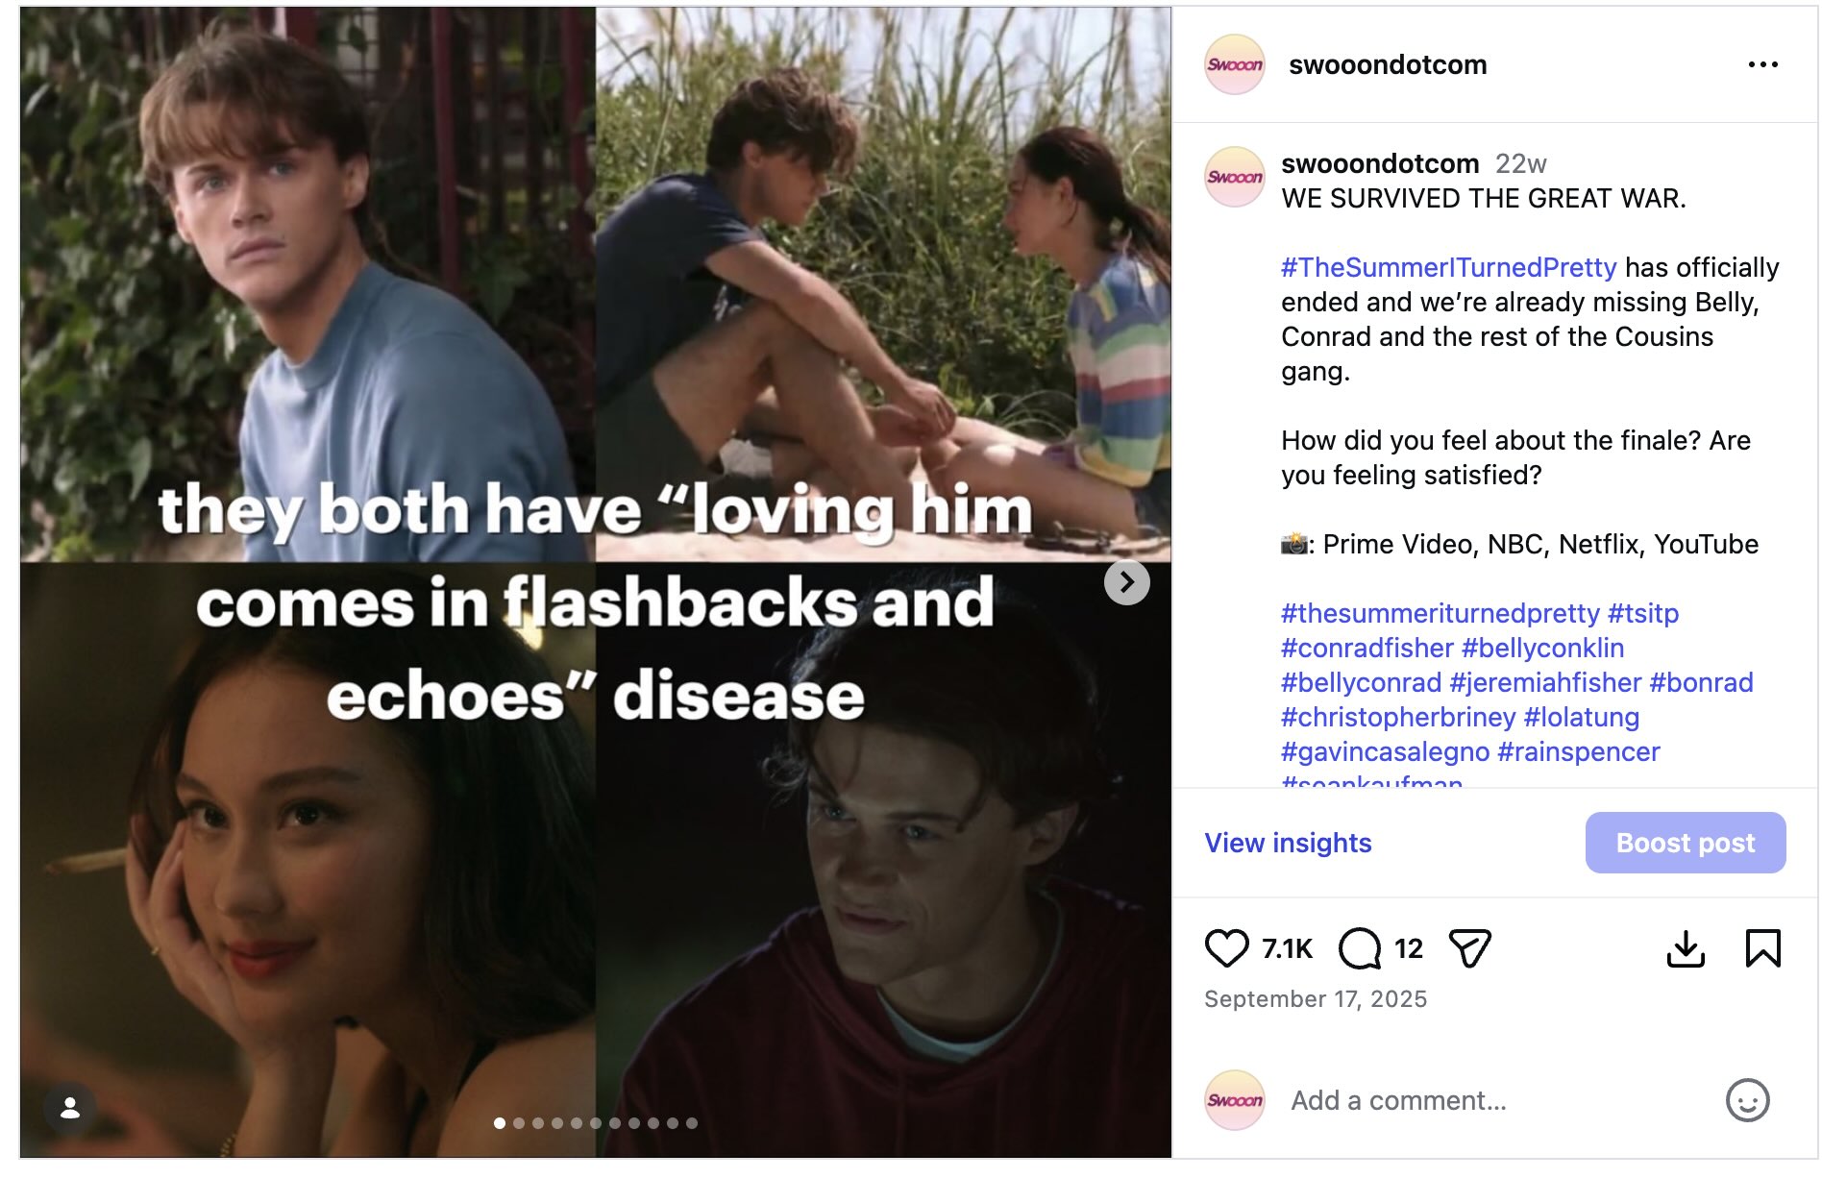Open the #christopherbriney hashtag
1822x1178 pixels.
point(1398,717)
